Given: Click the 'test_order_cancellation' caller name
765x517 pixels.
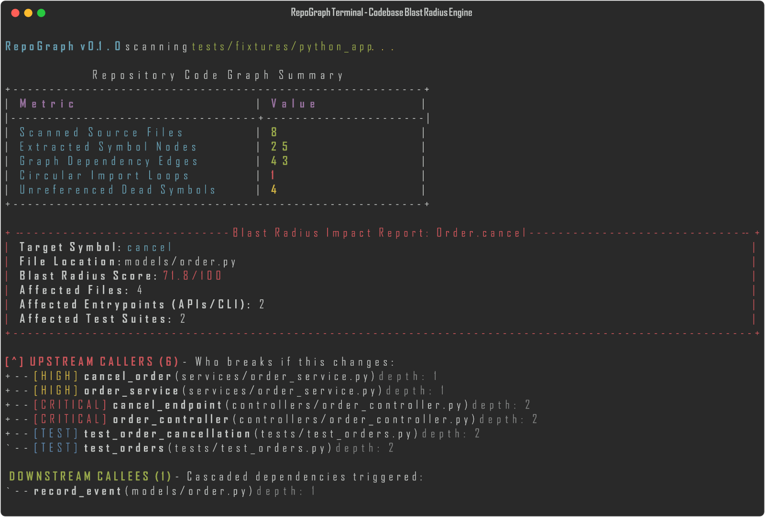Looking at the screenshot, I should tap(167, 433).
